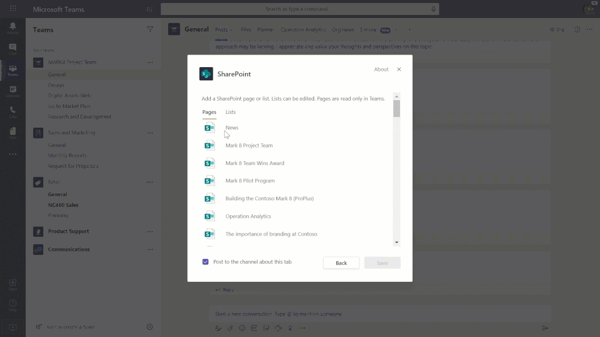Screen dimensions: 600x337
Task: Open Files in the left rail
Action: pos(13,133)
